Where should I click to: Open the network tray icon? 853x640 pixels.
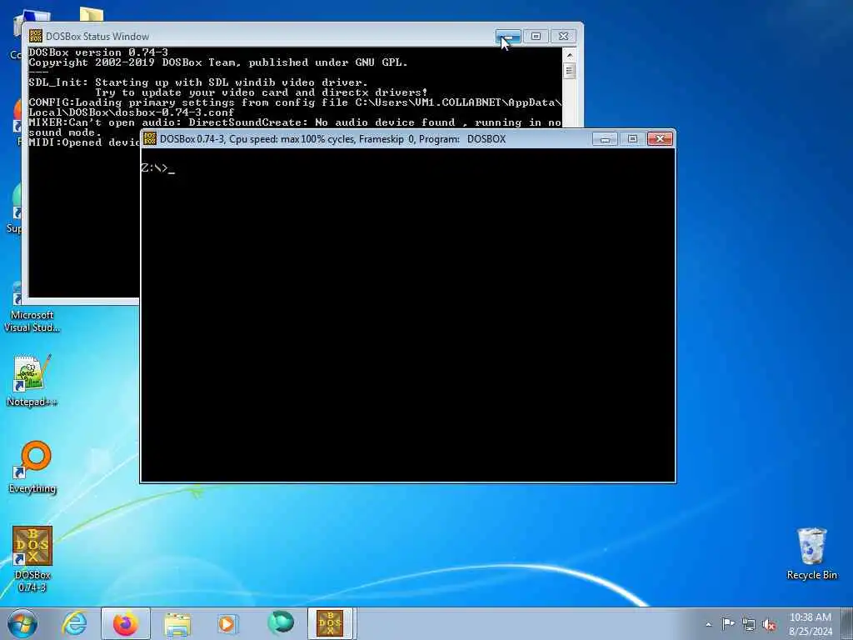tap(749, 624)
